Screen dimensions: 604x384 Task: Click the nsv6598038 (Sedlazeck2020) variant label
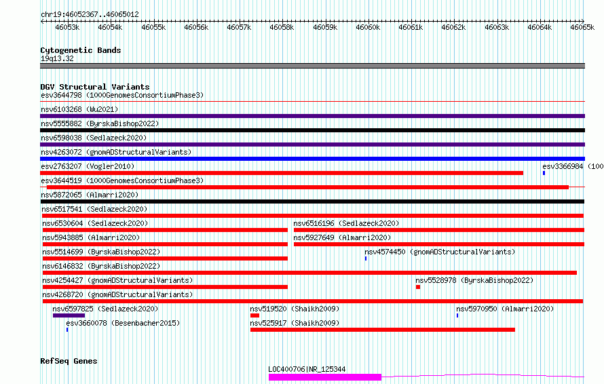pos(94,138)
